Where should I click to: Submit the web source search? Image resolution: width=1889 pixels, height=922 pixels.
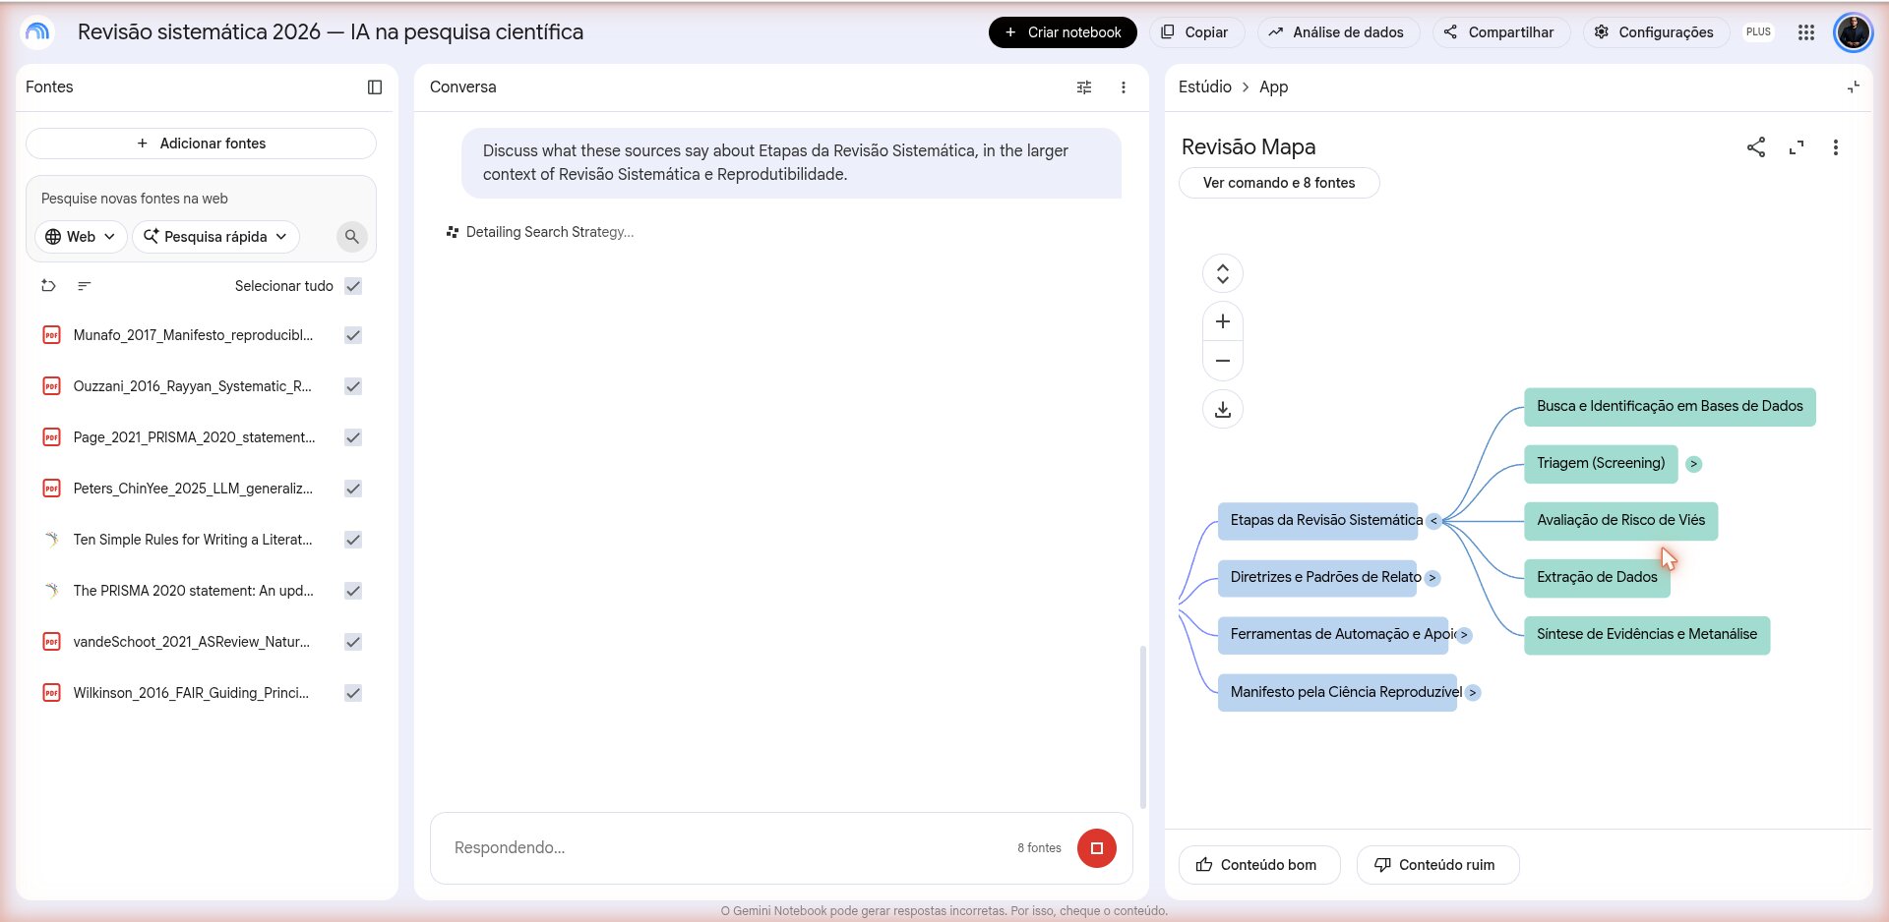point(351,237)
